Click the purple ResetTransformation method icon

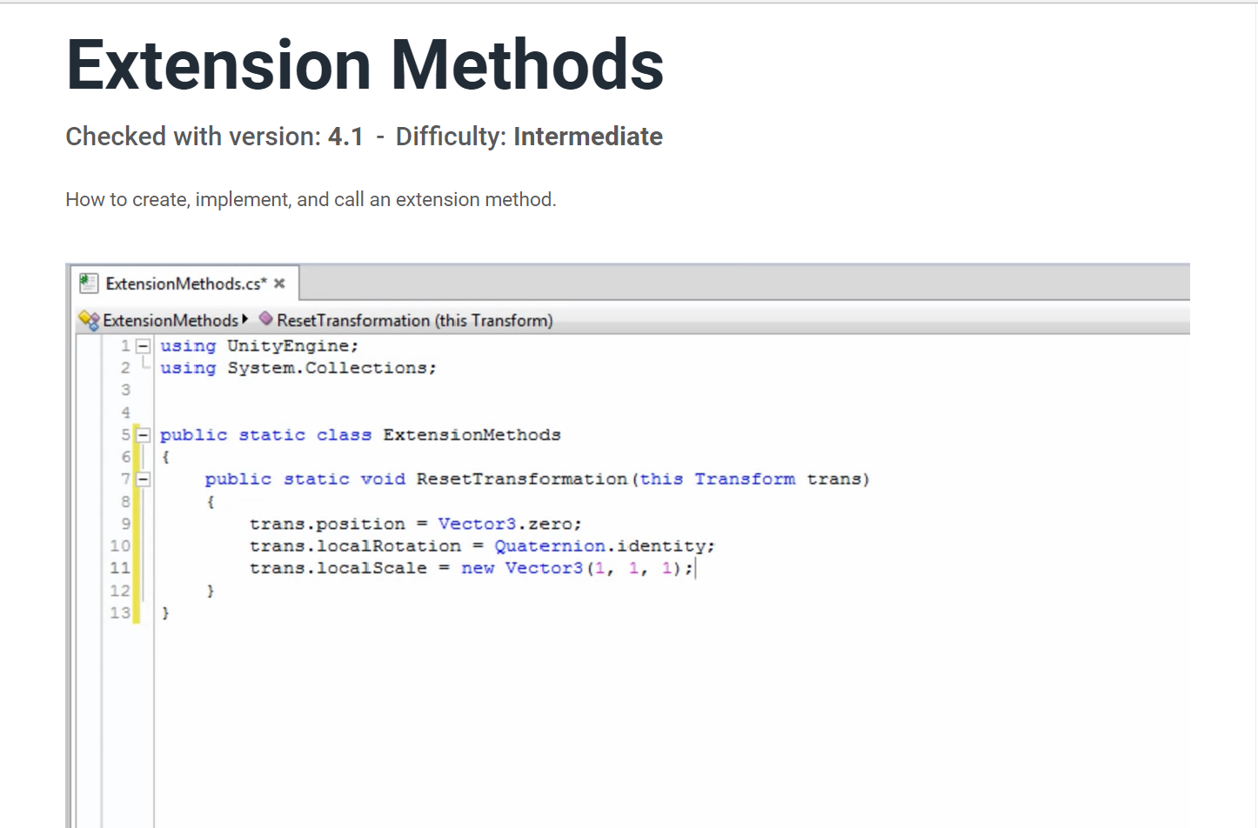tap(266, 318)
